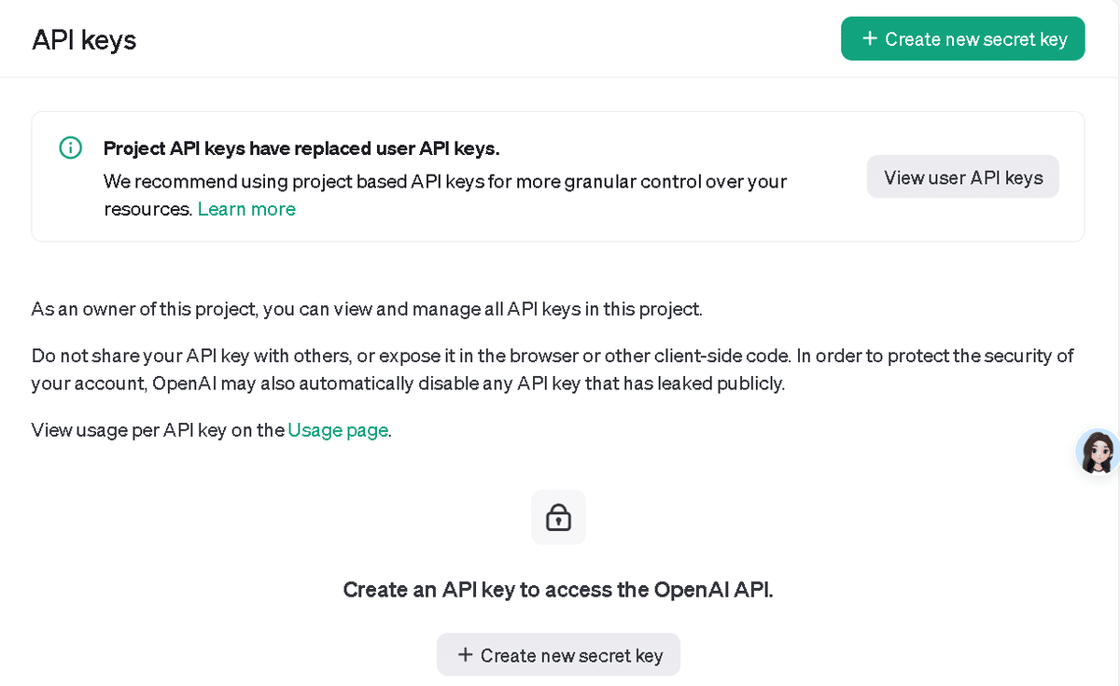Click 'Create an API key to access the OpenAI API.' text
The width and height of the screenshot is (1120, 686).
pyautogui.click(x=558, y=590)
